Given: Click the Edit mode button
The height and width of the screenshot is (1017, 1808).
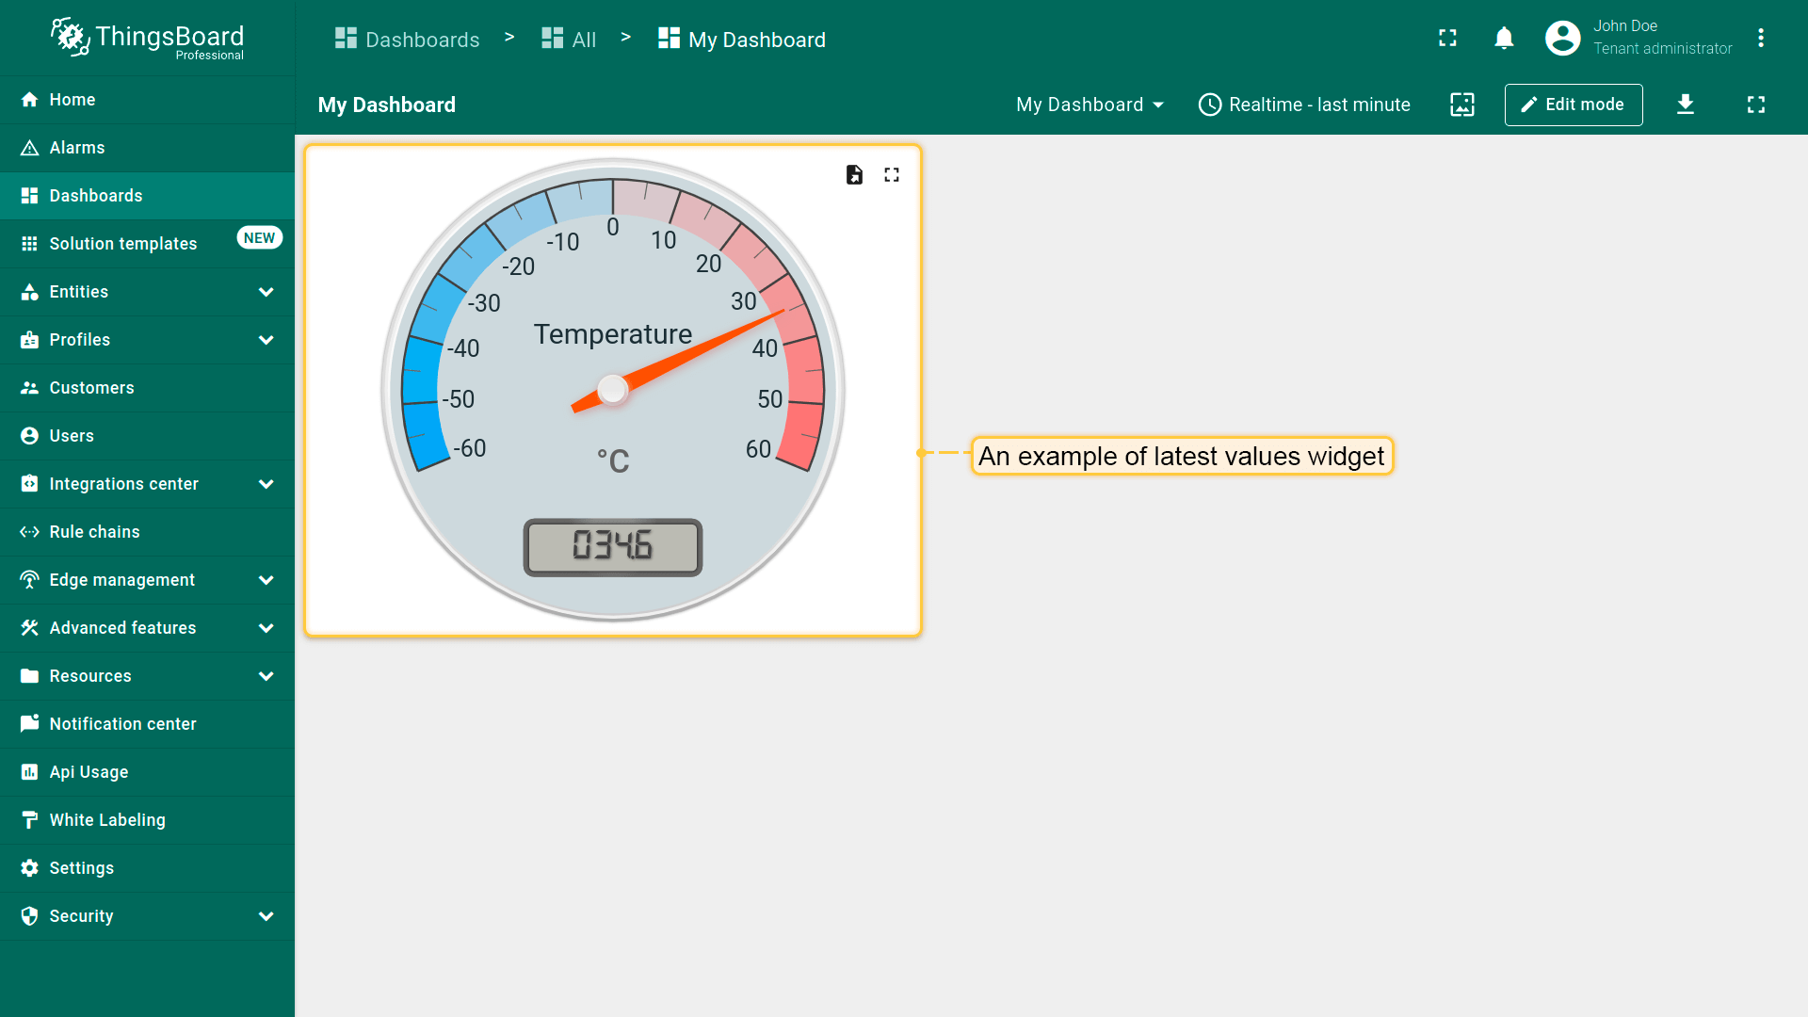Looking at the screenshot, I should coord(1574,105).
